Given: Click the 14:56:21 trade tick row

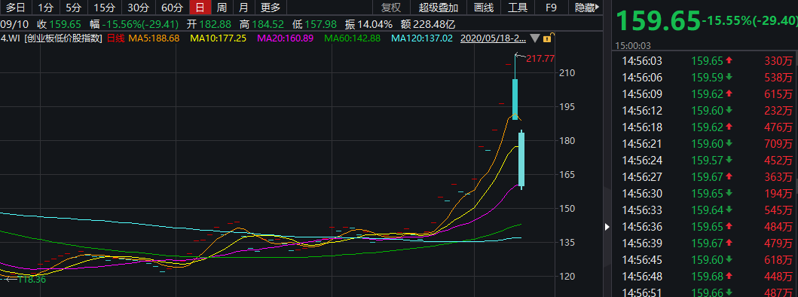Looking at the screenshot, I should tap(705, 144).
